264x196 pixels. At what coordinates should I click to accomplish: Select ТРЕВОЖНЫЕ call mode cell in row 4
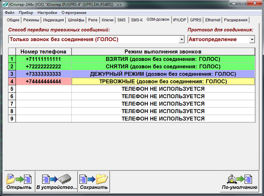[163, 82]
